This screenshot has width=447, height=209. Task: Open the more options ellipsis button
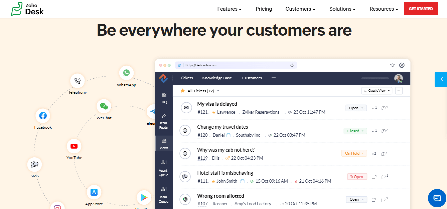pos(399,91)
